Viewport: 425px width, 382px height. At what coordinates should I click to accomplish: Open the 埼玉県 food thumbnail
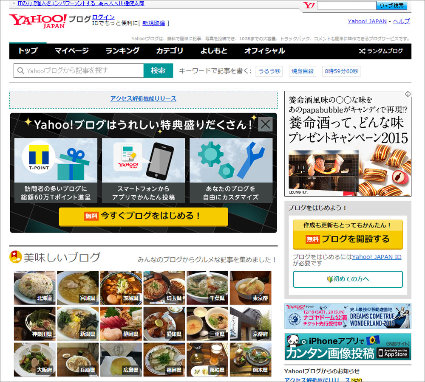(164, 288)
